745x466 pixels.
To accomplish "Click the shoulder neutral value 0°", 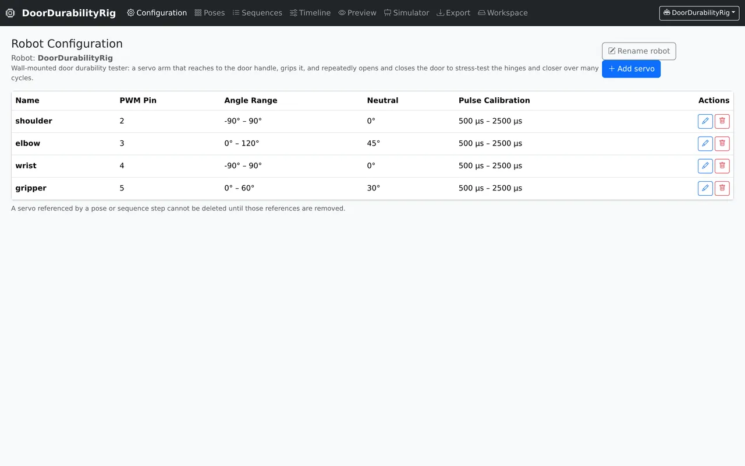I will click(371, 121).
